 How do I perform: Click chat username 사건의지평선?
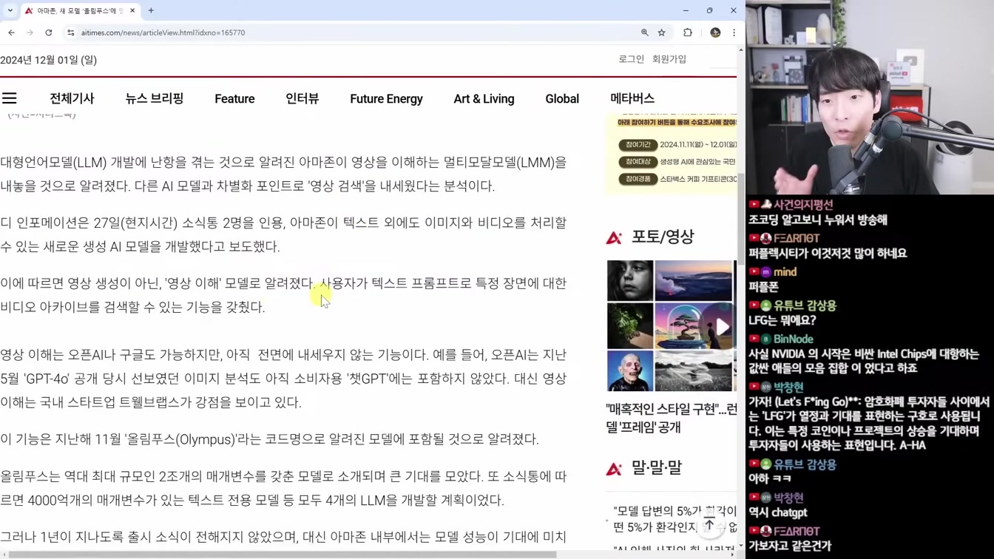(803, 205)
